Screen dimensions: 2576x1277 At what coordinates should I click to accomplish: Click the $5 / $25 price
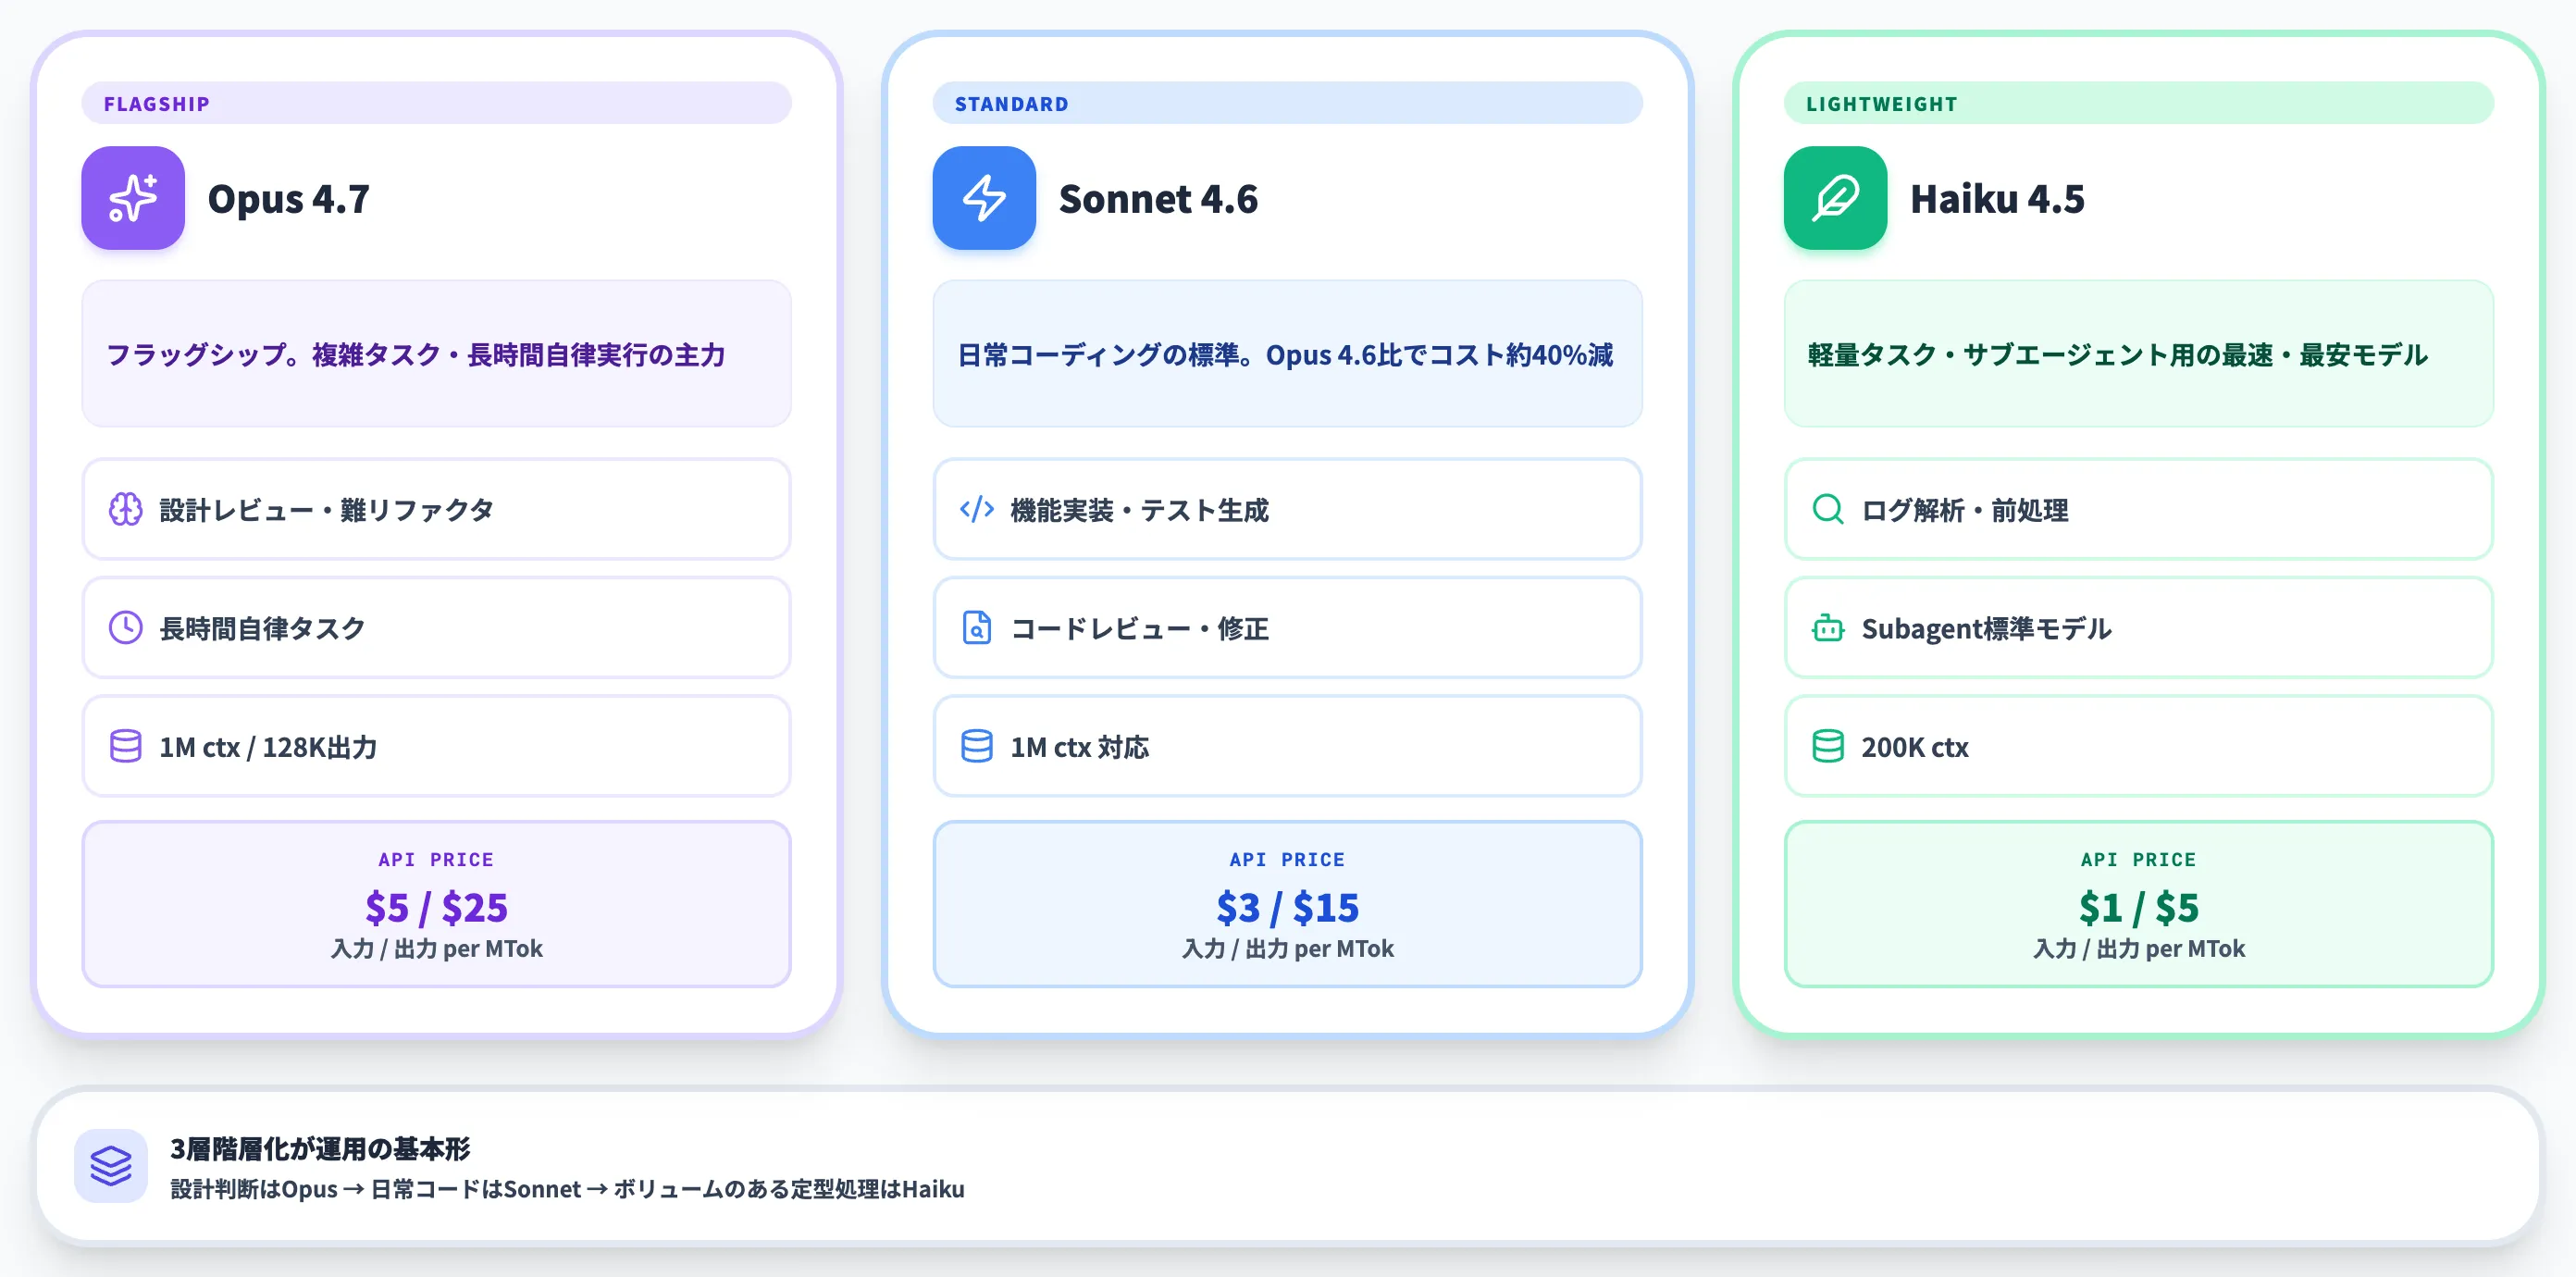click(437, 907)
